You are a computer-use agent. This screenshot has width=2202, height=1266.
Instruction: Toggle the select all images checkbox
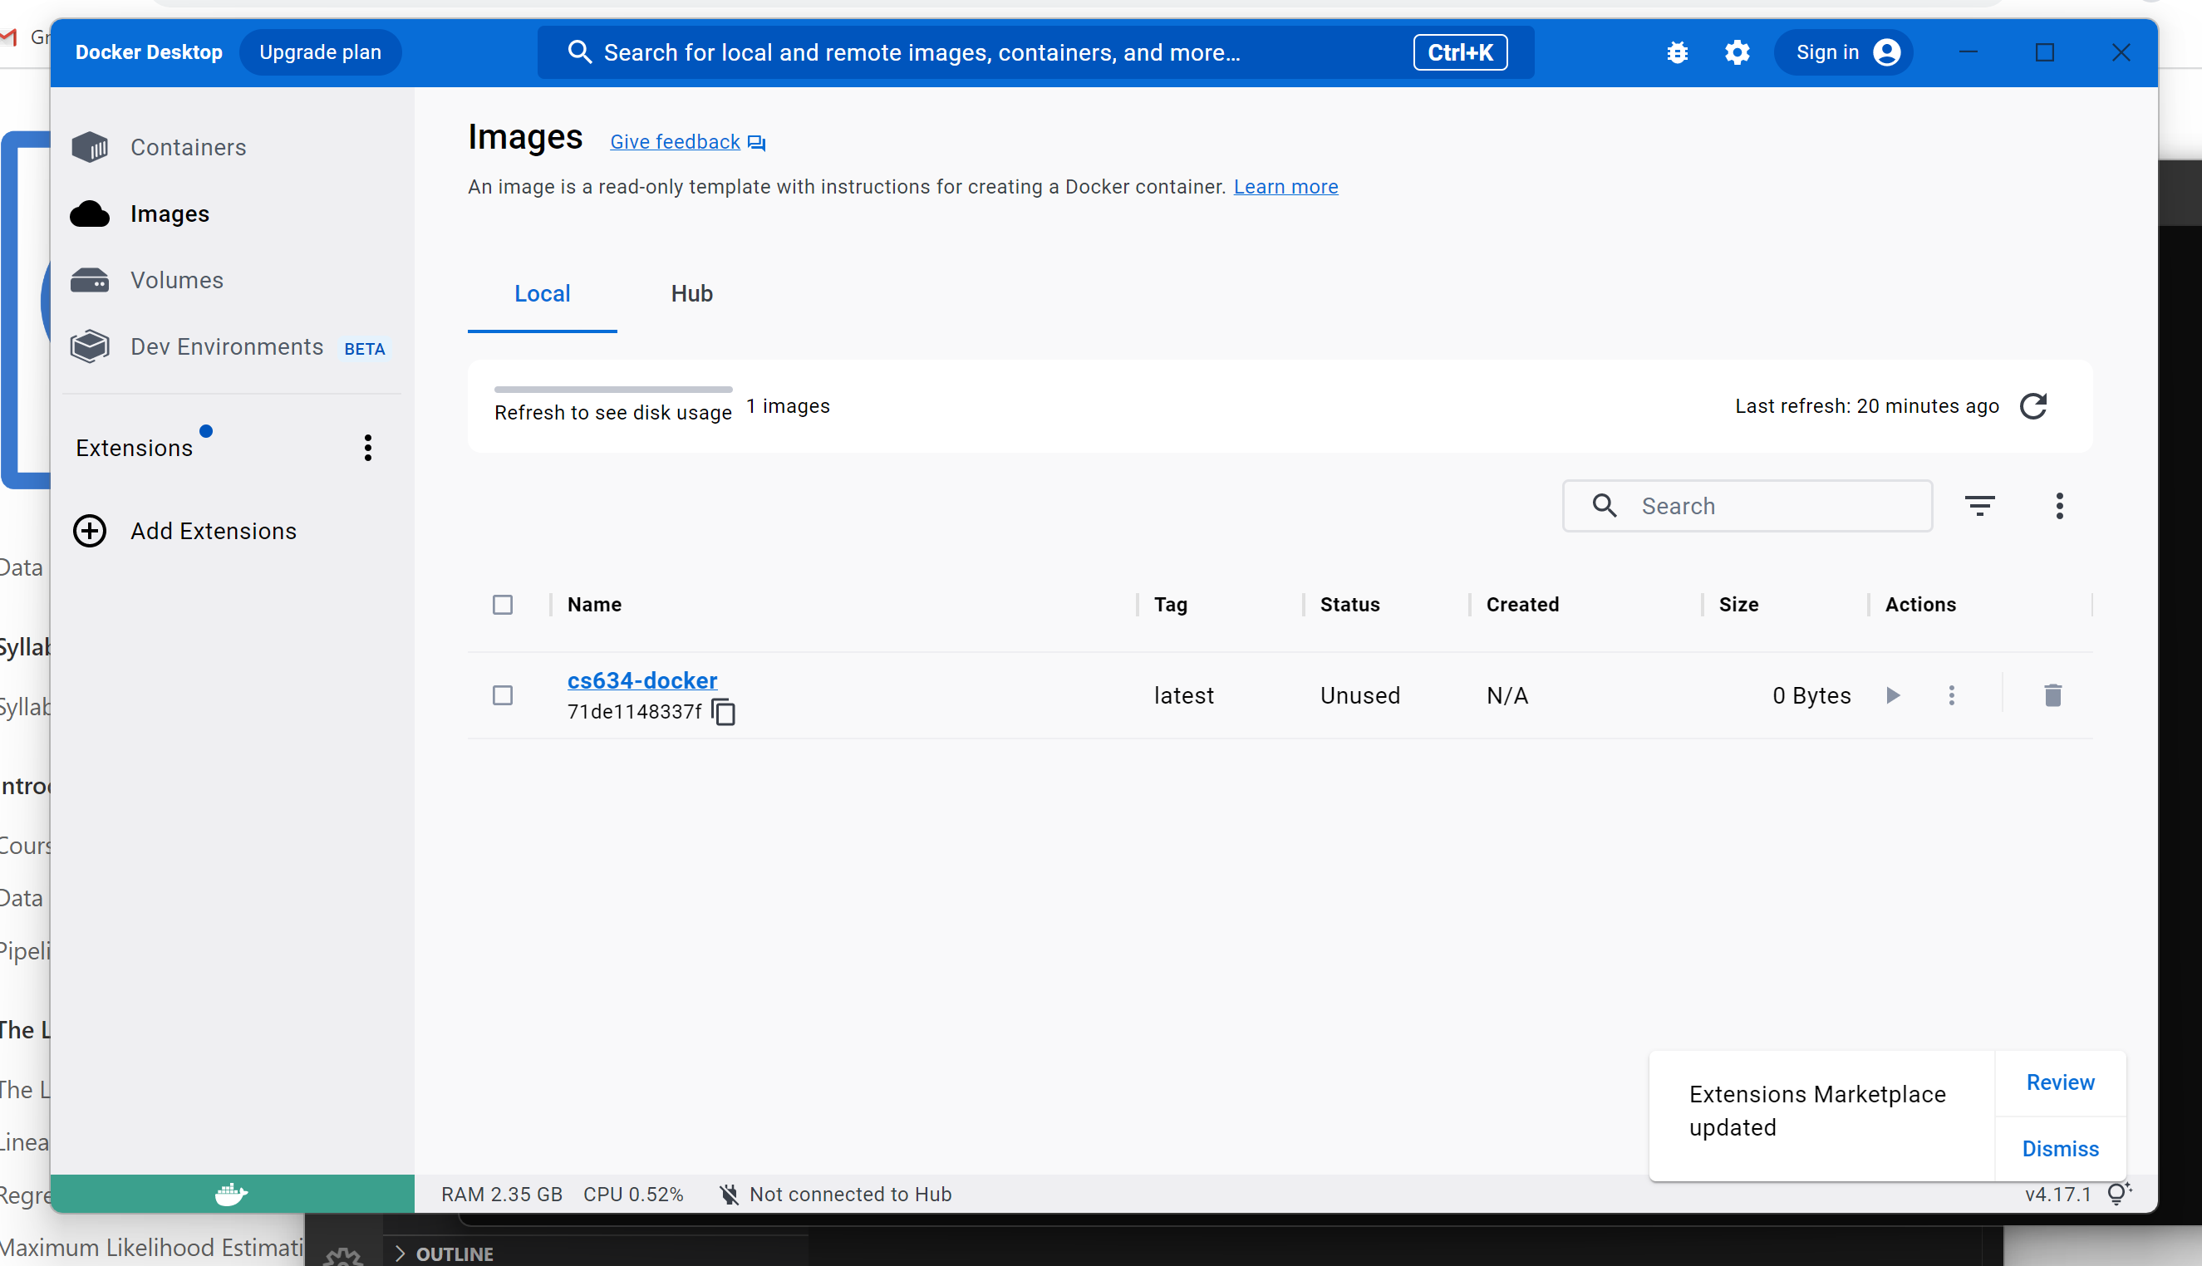(503, 604)
